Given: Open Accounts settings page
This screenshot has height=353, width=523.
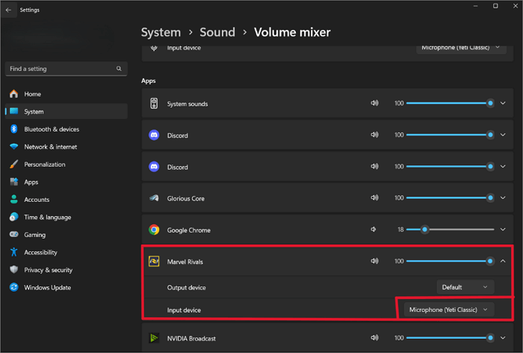Looking at the screenshot, I should (x=66, y=200).
